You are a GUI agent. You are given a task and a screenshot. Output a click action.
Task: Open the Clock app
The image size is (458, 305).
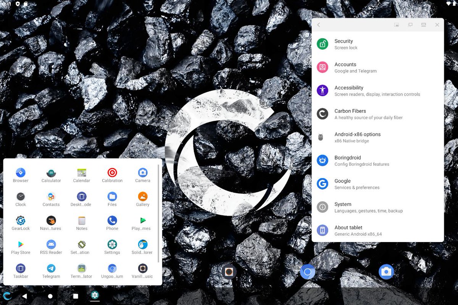point(21,199)
